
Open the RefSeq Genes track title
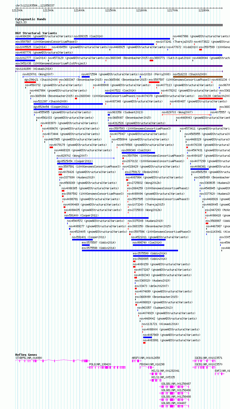[x=26, y=355]
